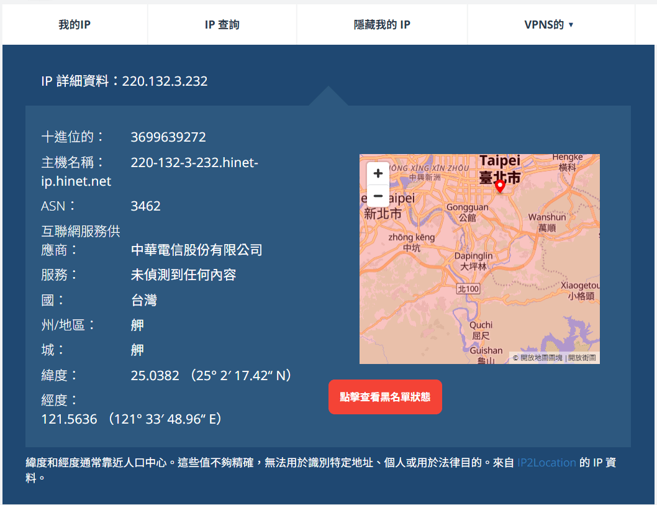The width and height of the screenshot is (657, 505).
Task: Click the Gongguan 公館 label on the map
Action: [467, 212]
